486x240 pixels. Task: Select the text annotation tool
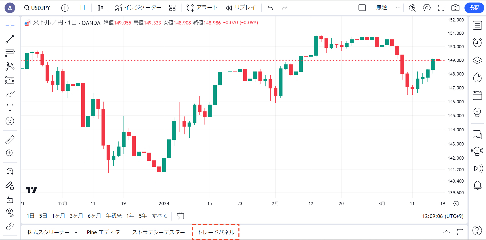[x=10, y=107]
